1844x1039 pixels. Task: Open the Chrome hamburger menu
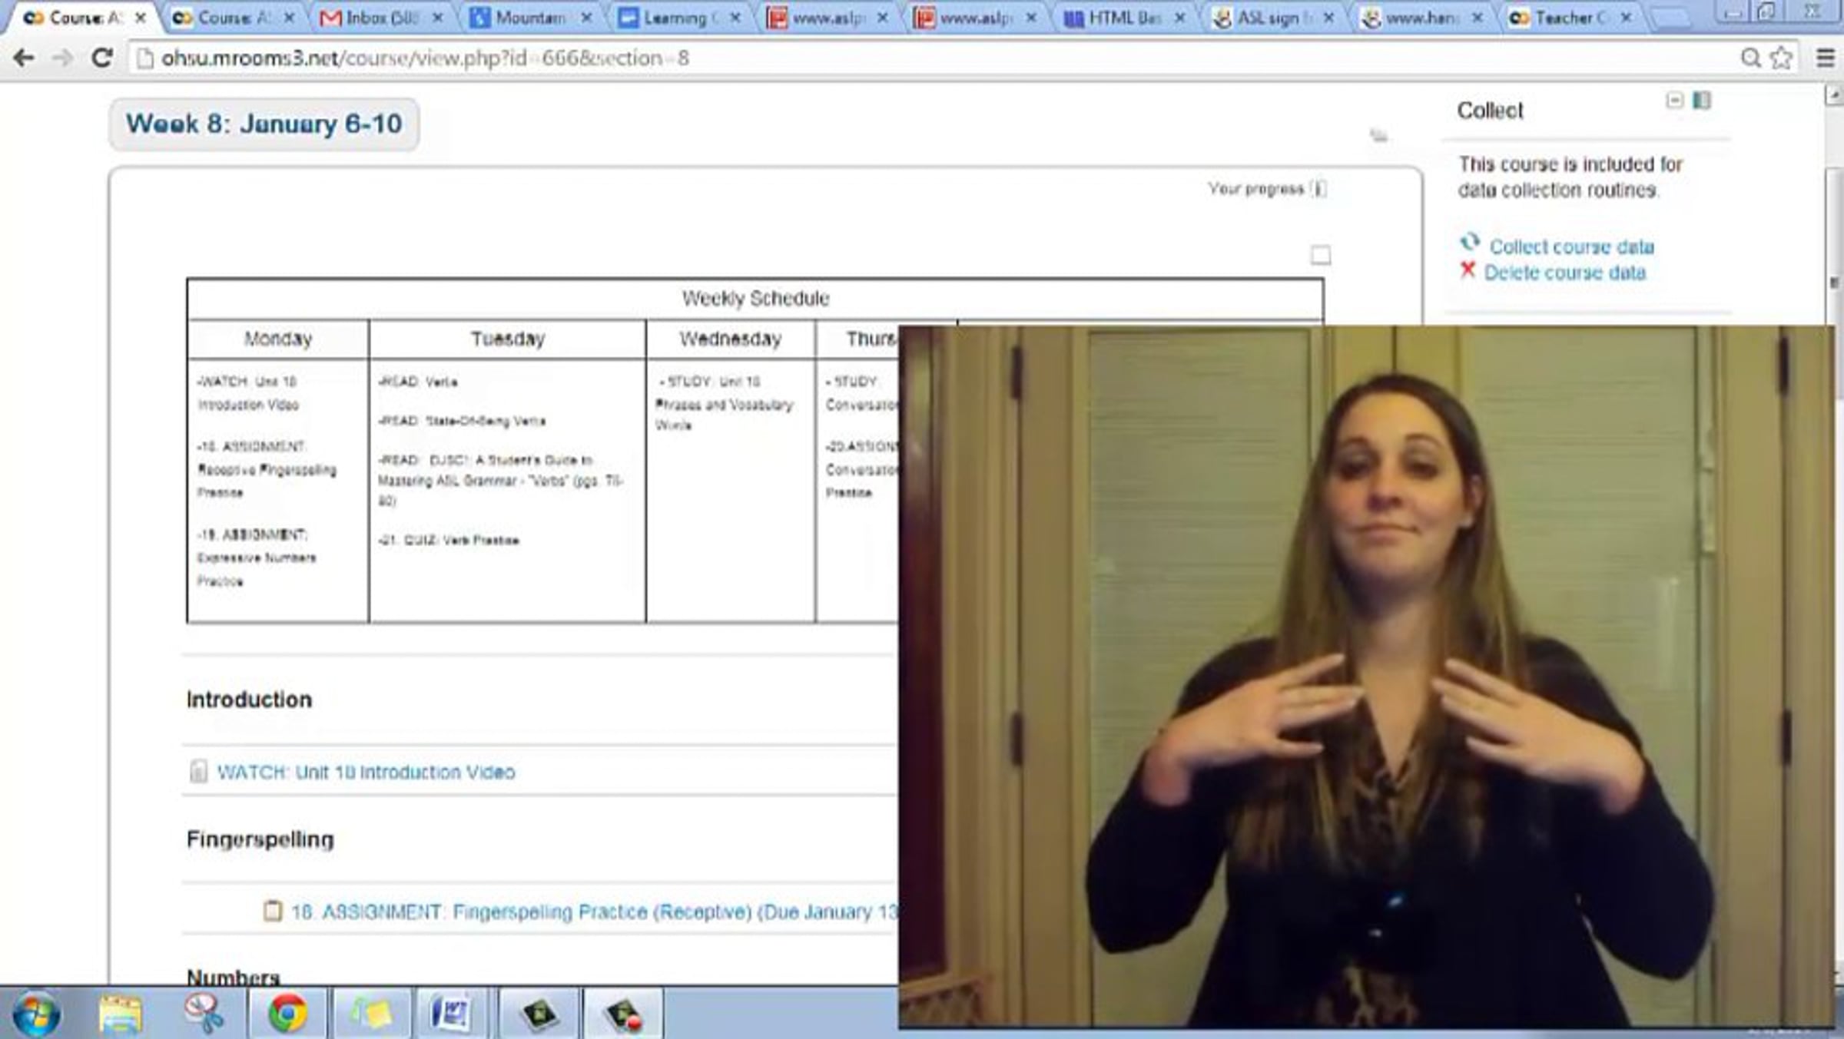(x=1826, y=58)
